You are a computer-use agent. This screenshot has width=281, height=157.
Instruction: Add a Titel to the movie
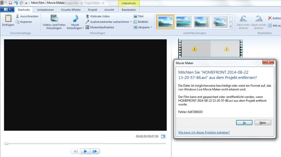click(x=138, y=16)
